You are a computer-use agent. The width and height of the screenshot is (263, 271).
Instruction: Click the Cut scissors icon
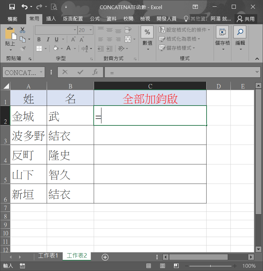coord(23,30)
